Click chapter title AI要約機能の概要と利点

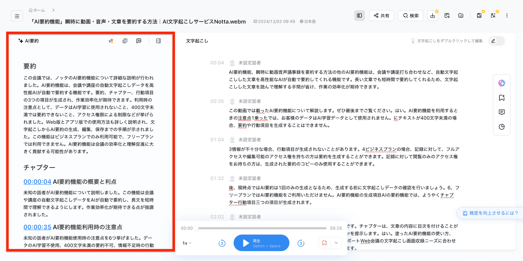tap(85, 182)
